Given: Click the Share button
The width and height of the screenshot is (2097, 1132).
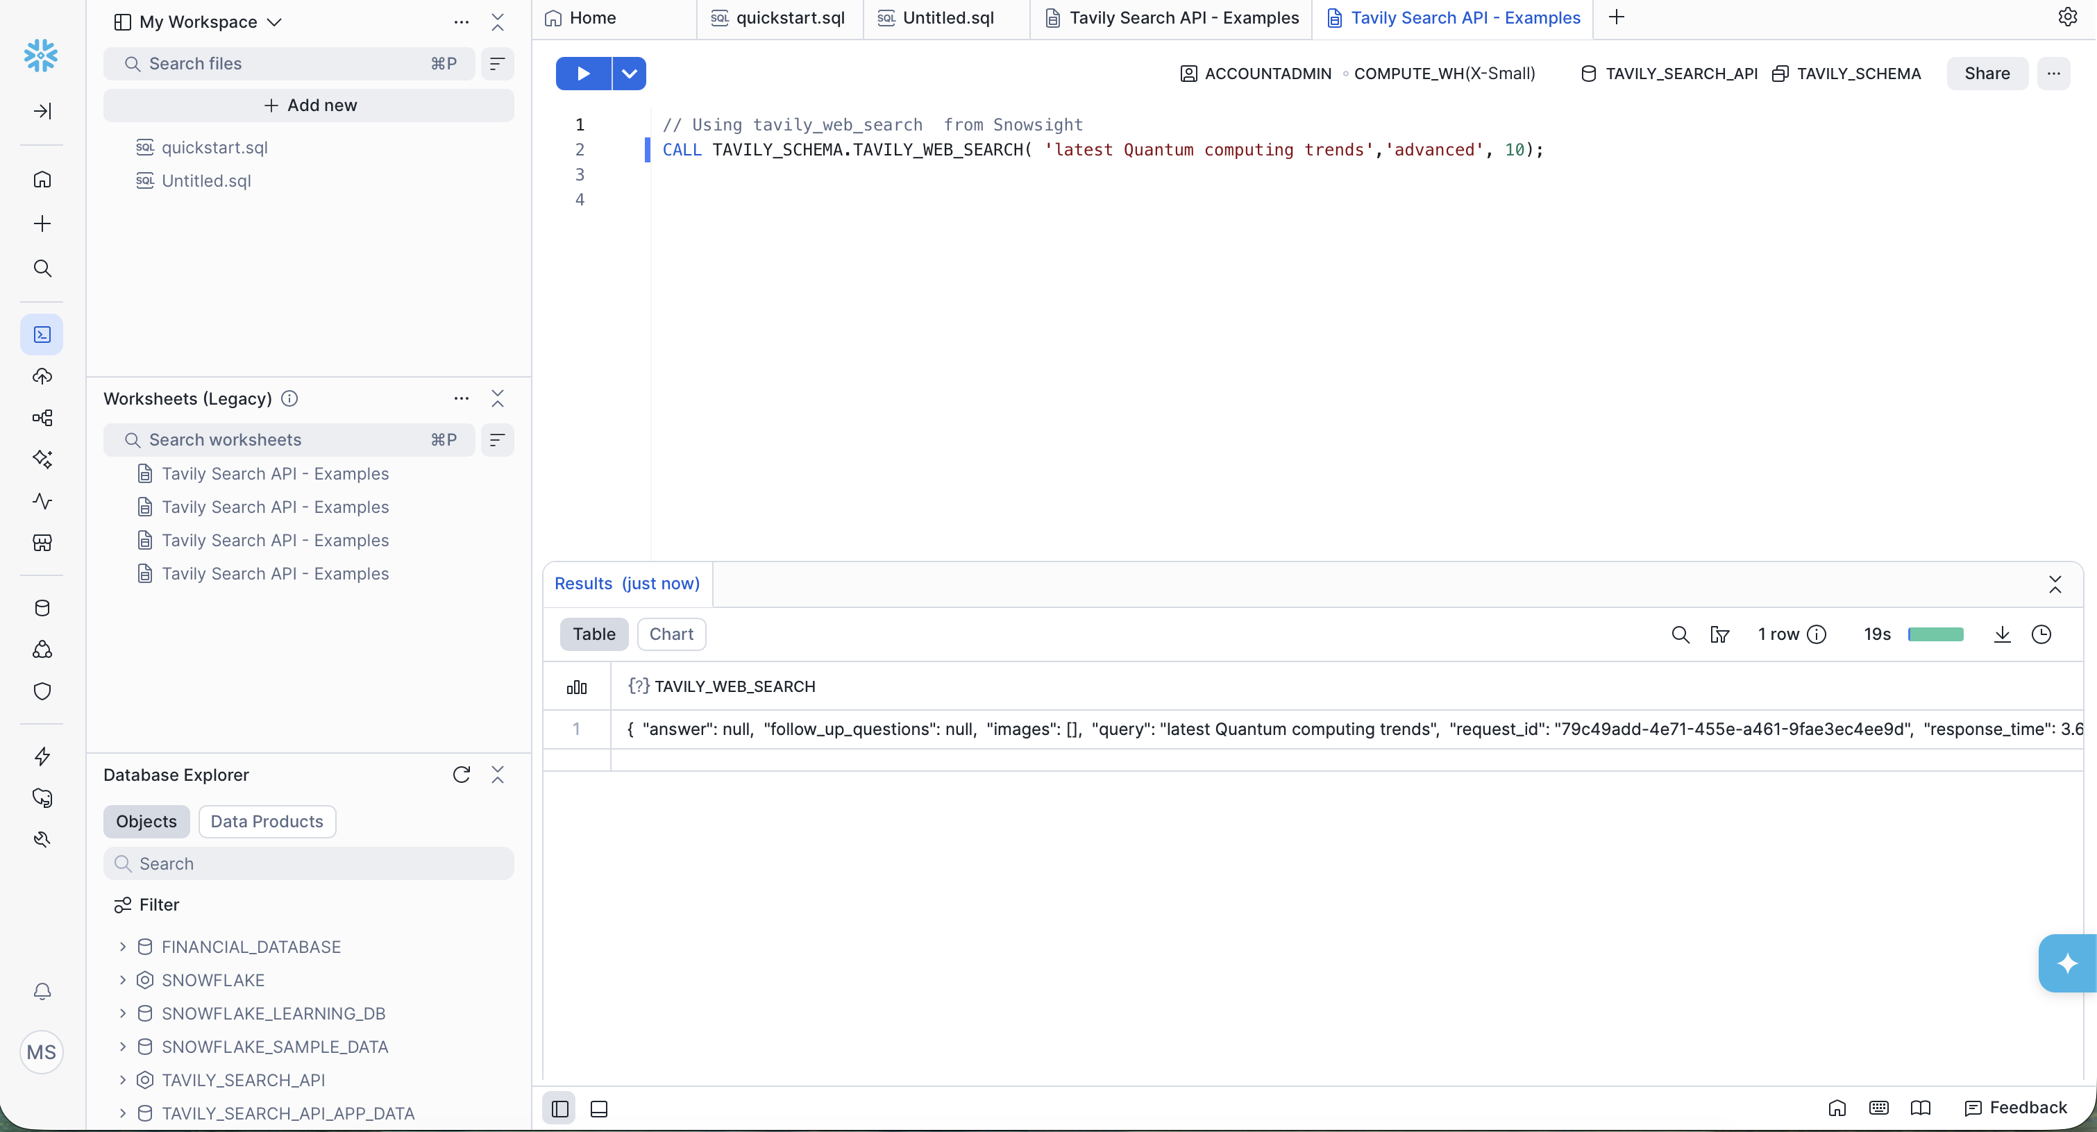Looking at the screenshot, I should coord(1987,74).
